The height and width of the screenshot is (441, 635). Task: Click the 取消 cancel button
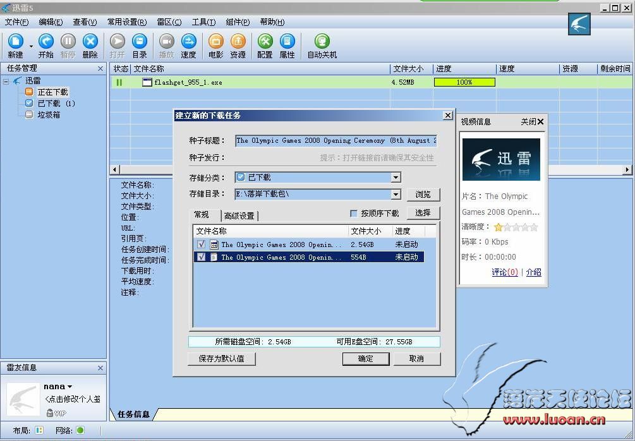coord(416,358)
